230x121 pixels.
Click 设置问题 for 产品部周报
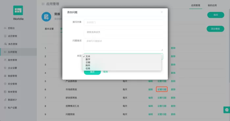[x=162, y=81]
